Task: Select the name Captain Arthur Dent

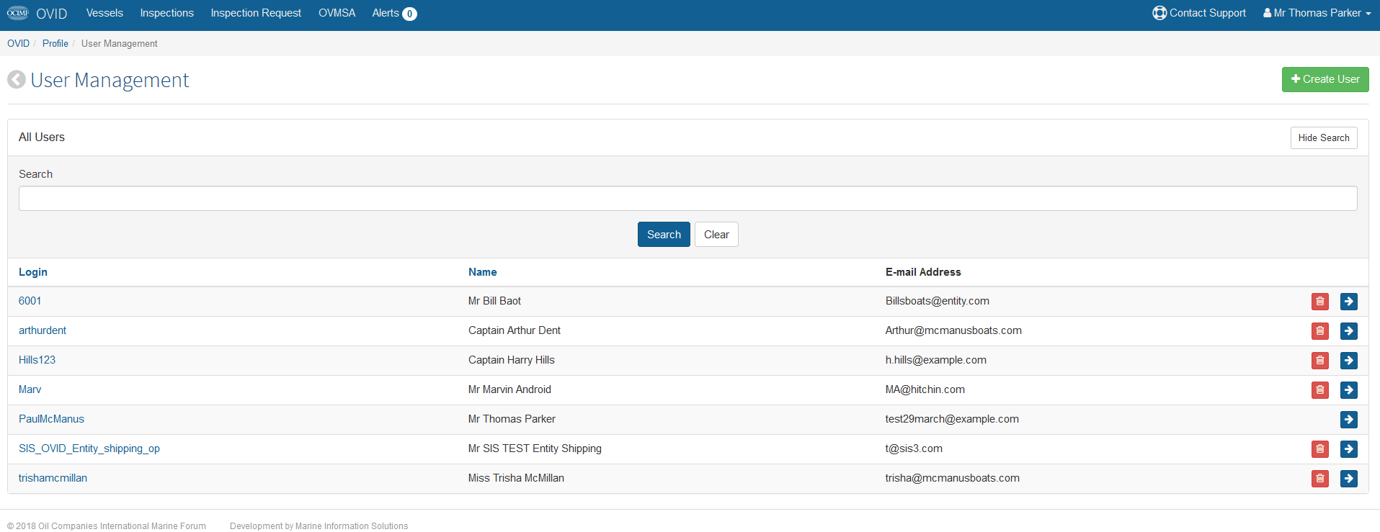Action: 514,330
